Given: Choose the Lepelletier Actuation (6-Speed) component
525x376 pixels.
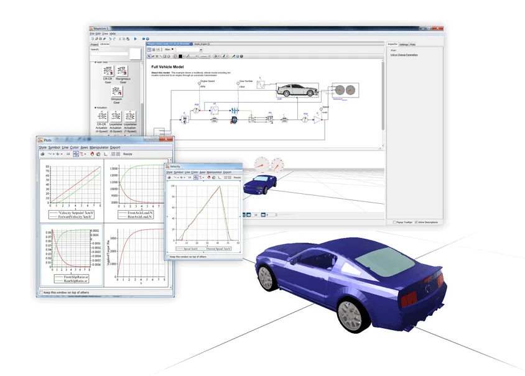Looking at the screenshot, I should [114, 117].
